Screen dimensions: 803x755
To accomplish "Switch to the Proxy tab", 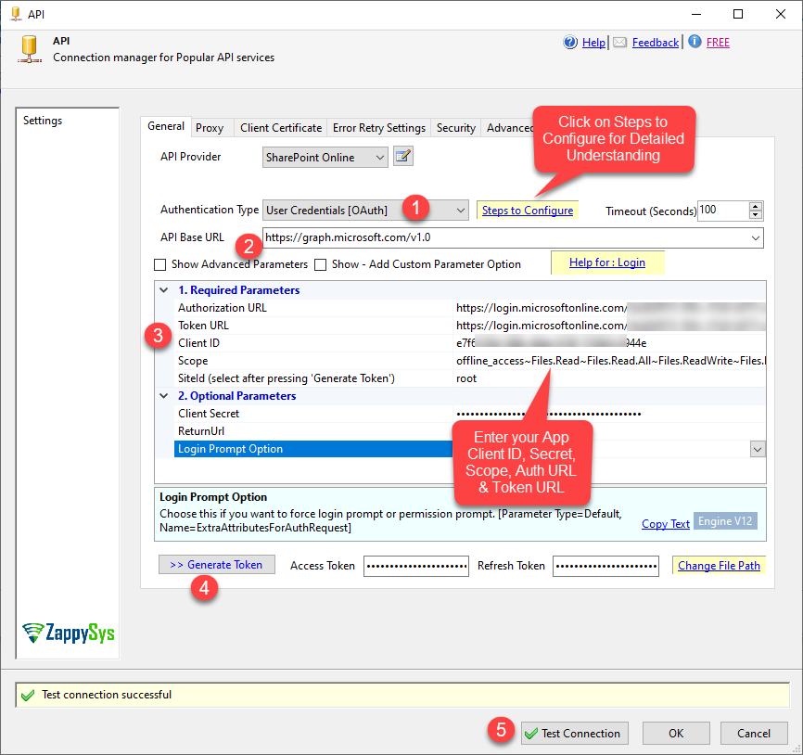I will coord(210,128).
